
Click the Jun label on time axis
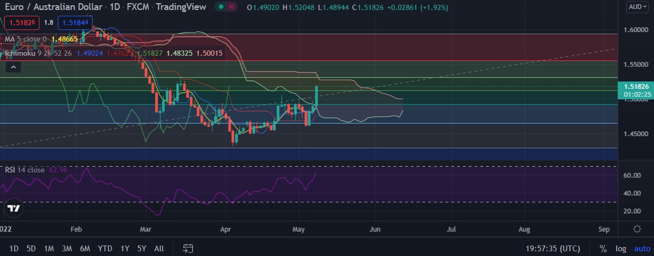(x=375, y=229)
